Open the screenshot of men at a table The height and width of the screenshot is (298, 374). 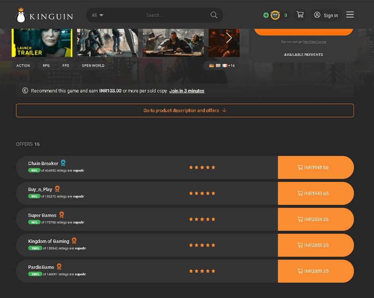pos(173,43)
